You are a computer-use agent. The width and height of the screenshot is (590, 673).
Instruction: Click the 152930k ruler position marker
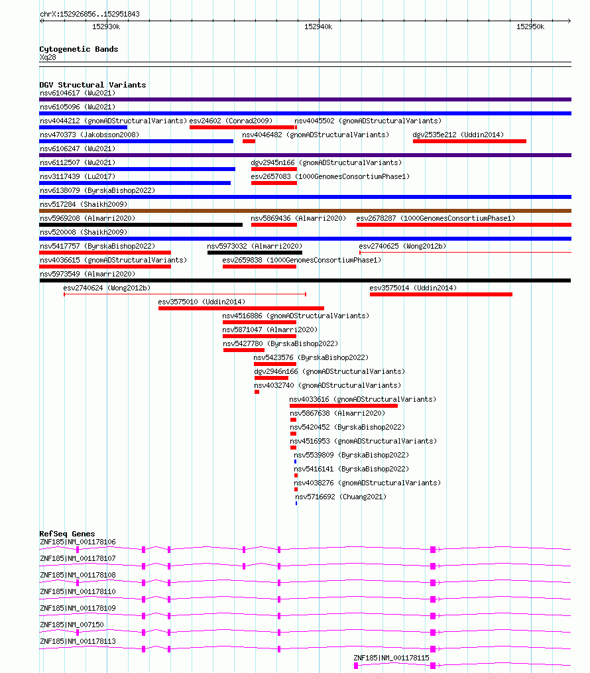pos(106,27)
